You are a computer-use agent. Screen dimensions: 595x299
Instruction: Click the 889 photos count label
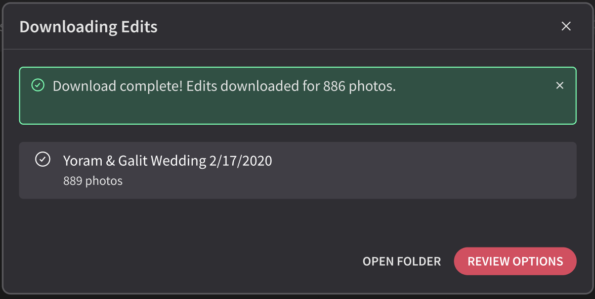tap(93, 181)
